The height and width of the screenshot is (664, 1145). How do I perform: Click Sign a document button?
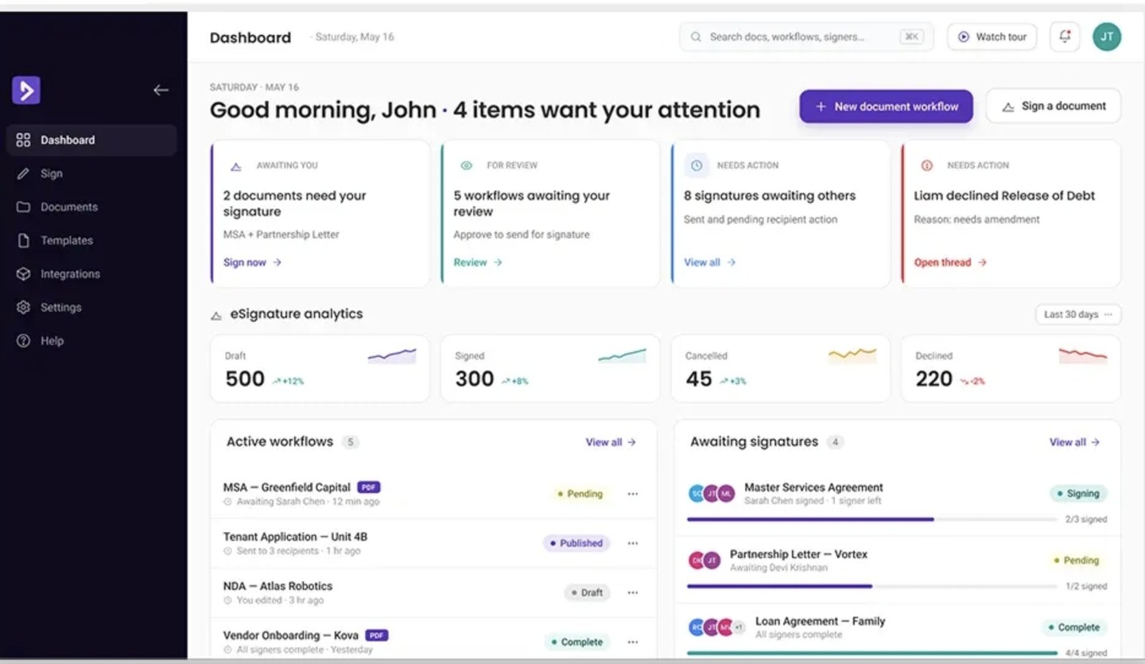tap(1054, 106)
